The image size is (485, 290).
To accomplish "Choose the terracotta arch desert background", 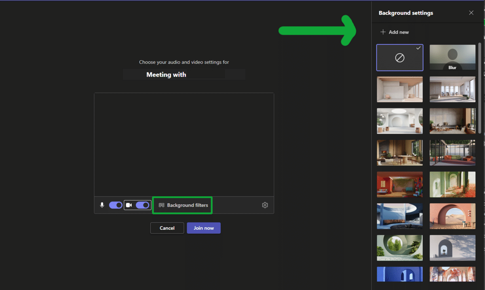I will [x=453, y=216].
